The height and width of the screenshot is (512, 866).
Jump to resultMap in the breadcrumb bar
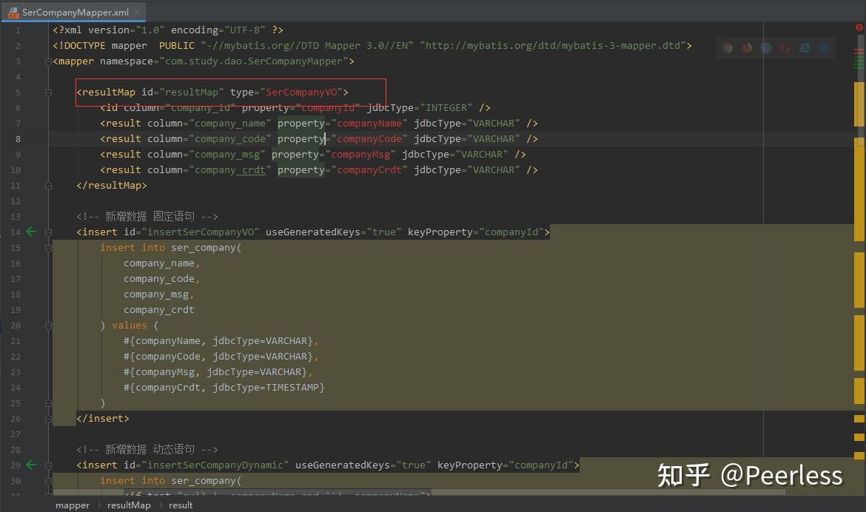click(129, 505)
